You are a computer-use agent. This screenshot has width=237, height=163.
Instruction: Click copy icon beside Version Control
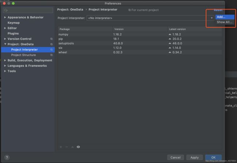pos(51,39)
